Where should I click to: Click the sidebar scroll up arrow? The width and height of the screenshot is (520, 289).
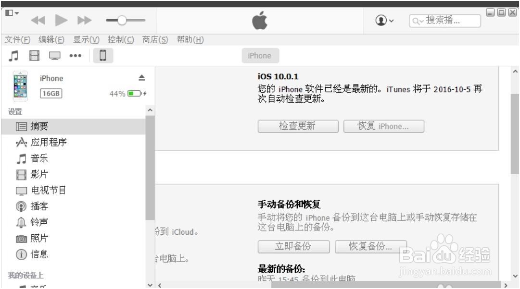point(150,110)
